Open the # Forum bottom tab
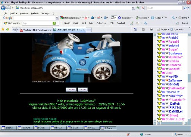Viewport: 191px width, 137px height. 25,128
